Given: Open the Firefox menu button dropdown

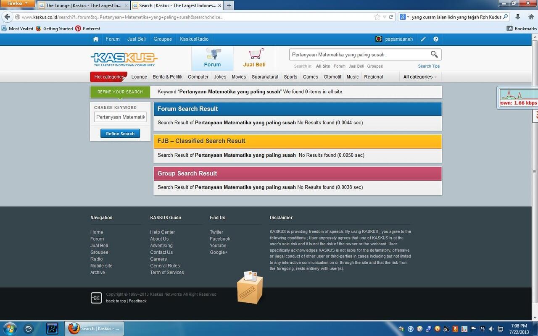Looking at the screenshot, I should point(17,3).
